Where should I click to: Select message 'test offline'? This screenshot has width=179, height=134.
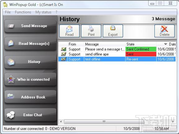click(93, 59)
